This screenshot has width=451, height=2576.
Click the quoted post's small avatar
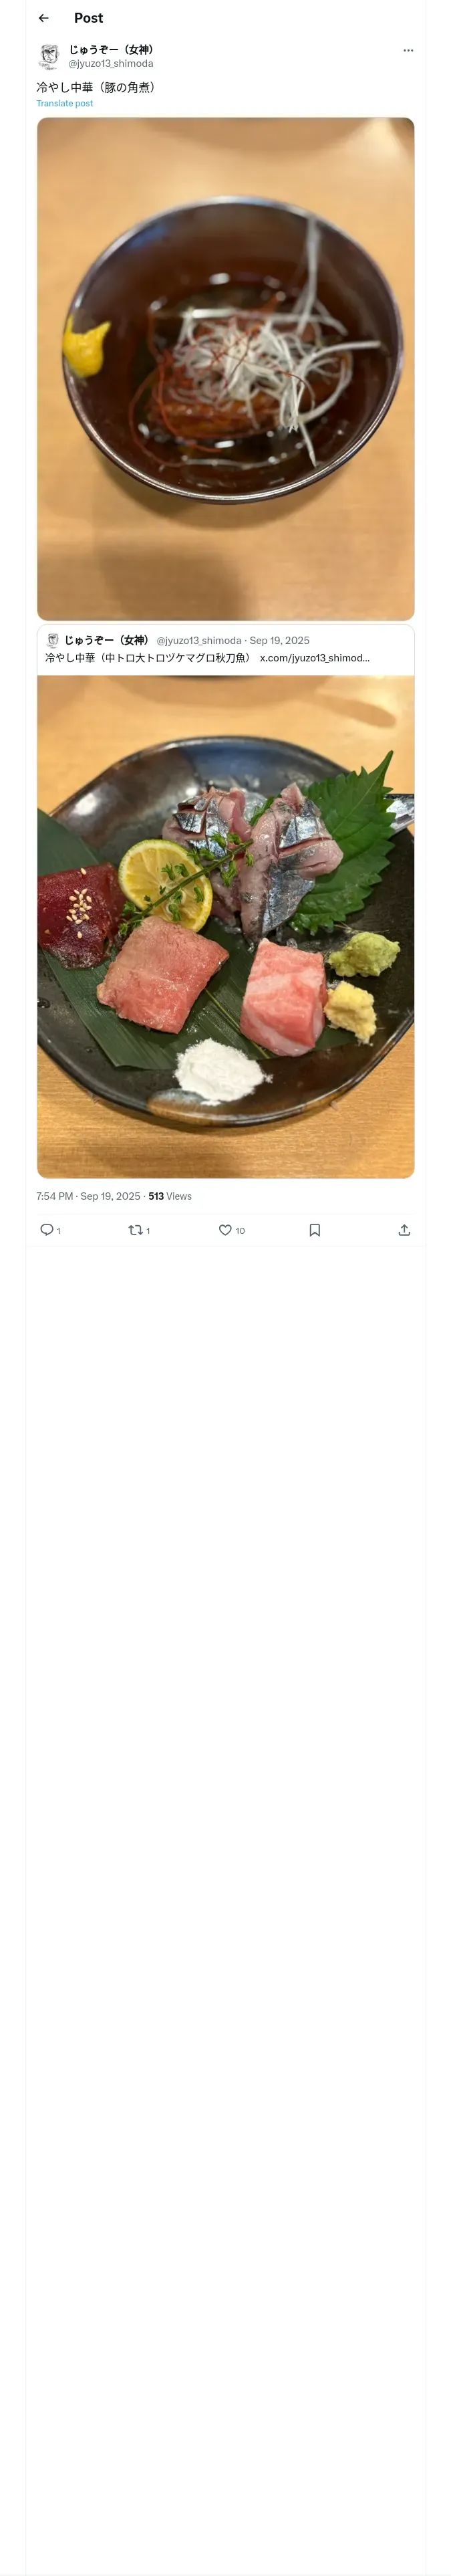tap(53, 640)
